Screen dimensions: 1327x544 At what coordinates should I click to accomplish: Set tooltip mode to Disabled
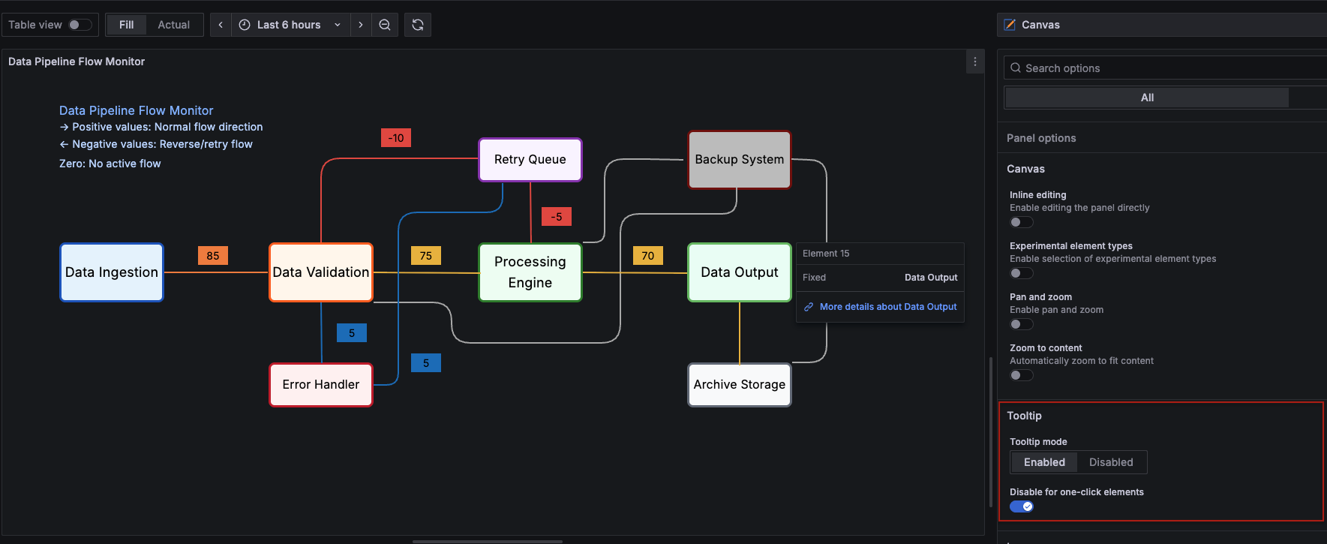coord(1110,462)
